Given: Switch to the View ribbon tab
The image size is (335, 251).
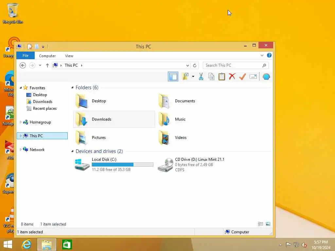Looking at the screenshot, I should [69, 56].
